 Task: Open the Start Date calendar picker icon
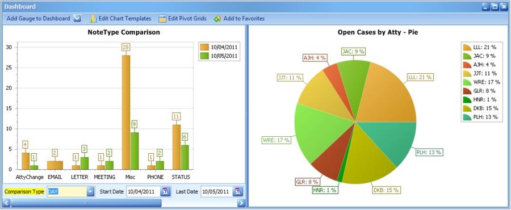click(x=166, y=191)
